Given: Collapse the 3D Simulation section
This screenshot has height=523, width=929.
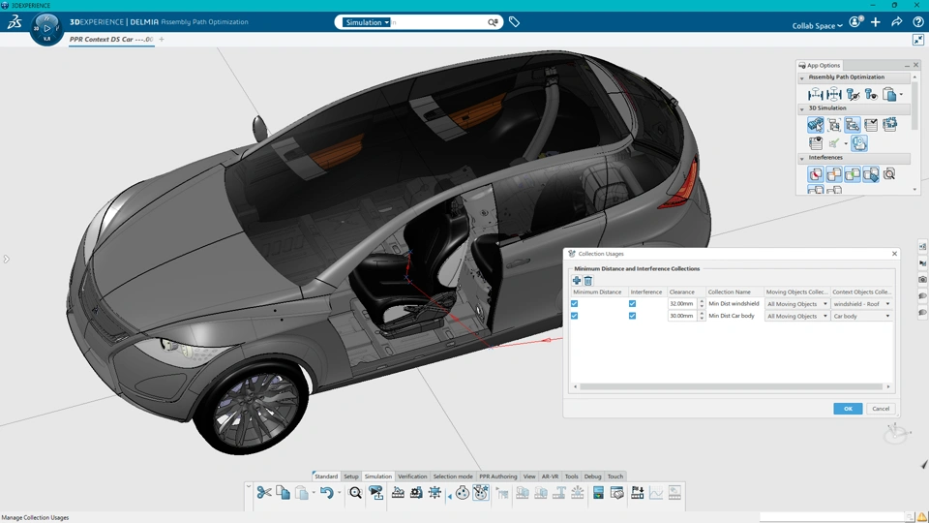Looking at the screenshot, I should [802, 108].
